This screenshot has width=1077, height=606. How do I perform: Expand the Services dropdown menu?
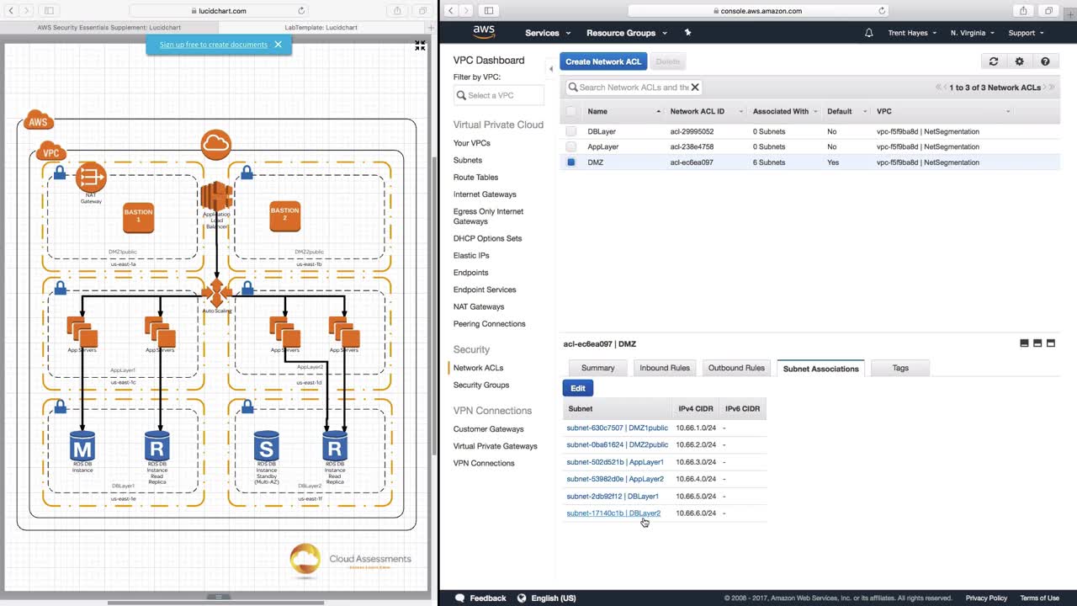click(548, 33)
